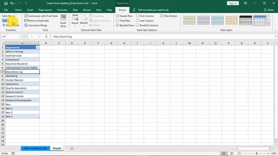Screen dimensions: 278x156
Task: Click the formula bar showing Manufacturing
Action: [x=162, y=36]
